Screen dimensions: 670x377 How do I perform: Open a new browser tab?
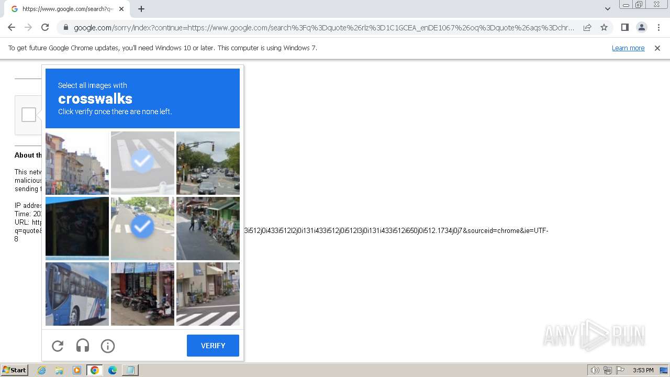pyautogui.click(x=141, y=9)
